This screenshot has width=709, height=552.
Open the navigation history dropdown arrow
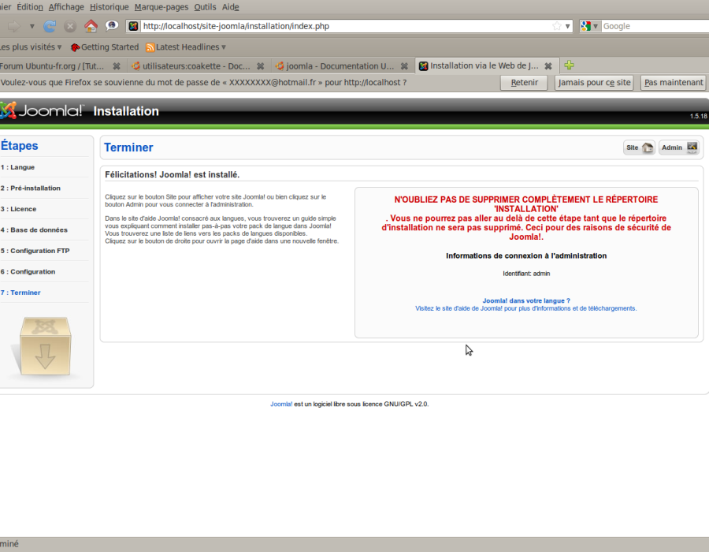[x=32, y=26]
